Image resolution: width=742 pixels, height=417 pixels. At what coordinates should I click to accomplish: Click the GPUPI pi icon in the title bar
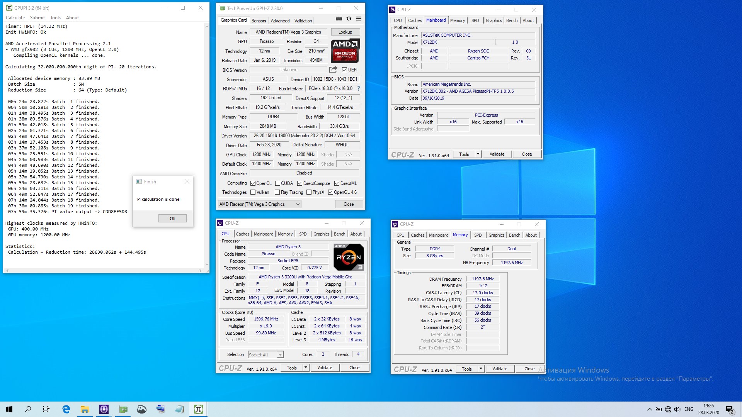click(x=9, y=8)
